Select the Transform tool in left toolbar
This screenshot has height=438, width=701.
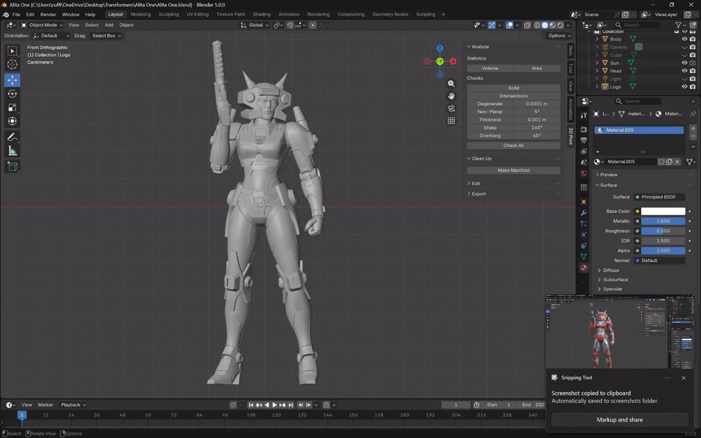click(x=12, y=121)
